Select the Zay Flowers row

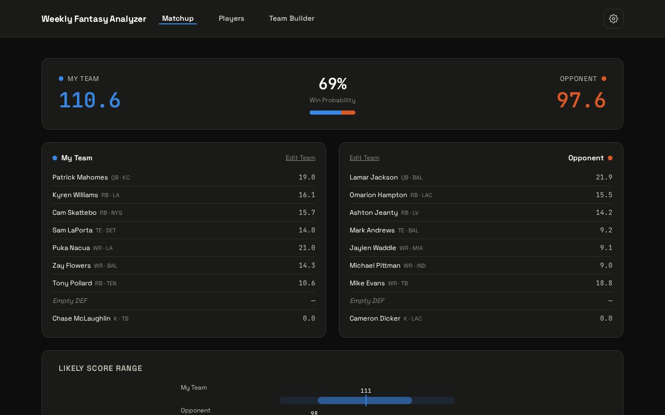click(184, 266)
